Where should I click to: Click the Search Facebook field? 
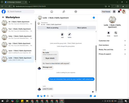[21, 12]
